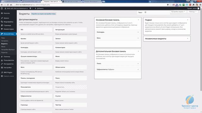202x113 pixels.
Task: Open the Консоль dashboard icon in sidebar
Action: [2, 13]
